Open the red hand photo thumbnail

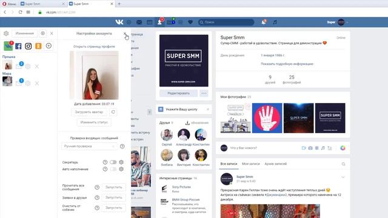click(x=267, y=118)
